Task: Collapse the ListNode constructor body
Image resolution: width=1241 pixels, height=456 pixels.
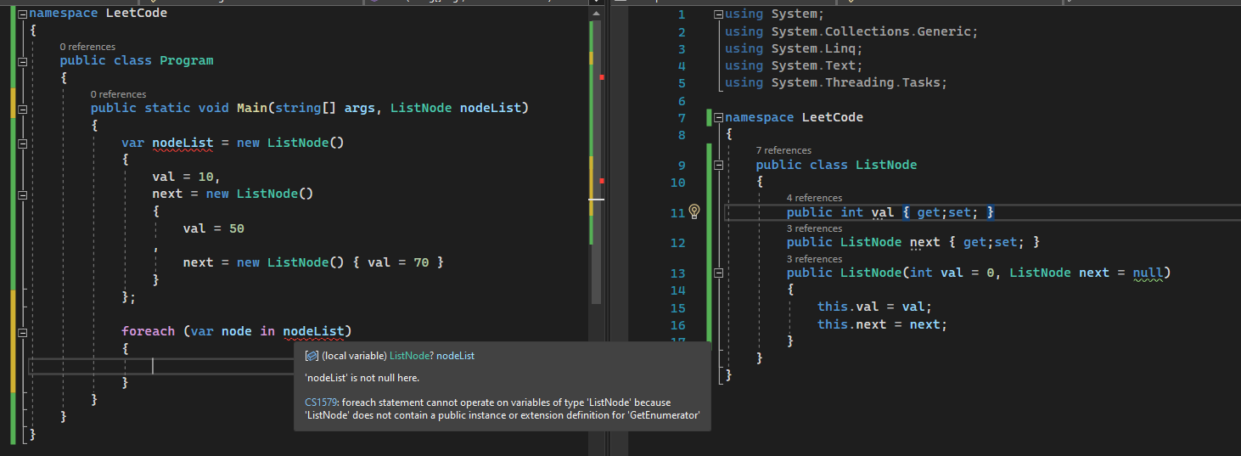Action: (x=719, y=273)
